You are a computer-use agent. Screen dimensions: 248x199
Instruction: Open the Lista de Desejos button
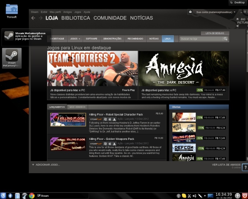pyautogui.click(x=215, y=33)
